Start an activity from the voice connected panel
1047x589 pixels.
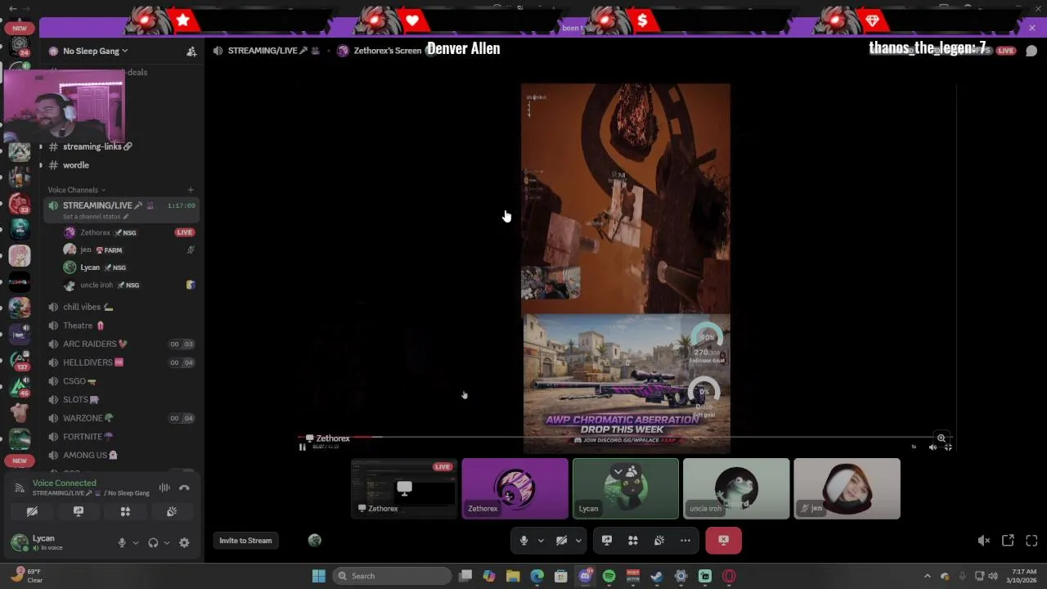[125, 511]
